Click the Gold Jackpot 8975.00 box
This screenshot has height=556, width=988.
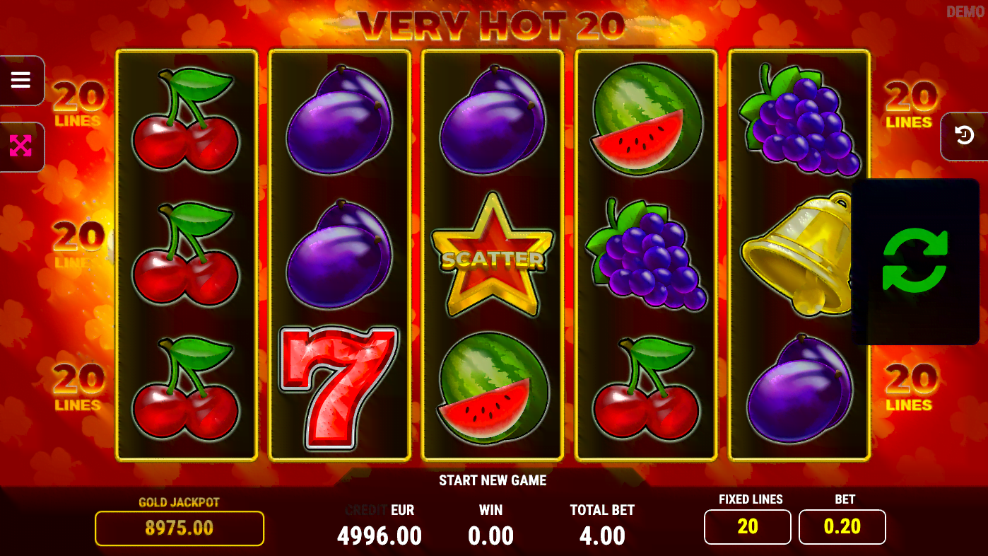(180, 528)
